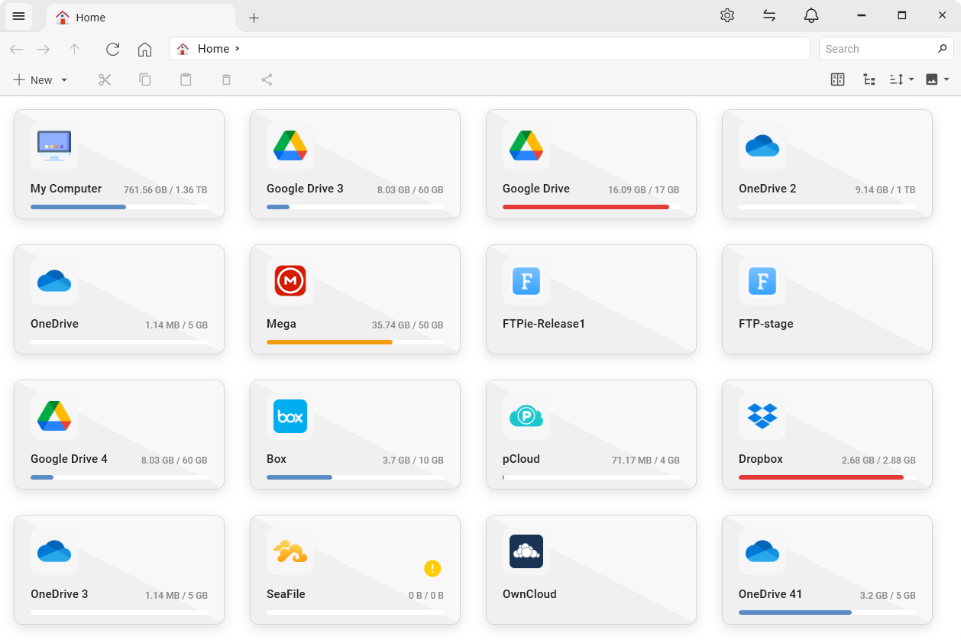
Task: Cut selection using the scissors icon
Action: pyautogui.click(x=105, y=79)
